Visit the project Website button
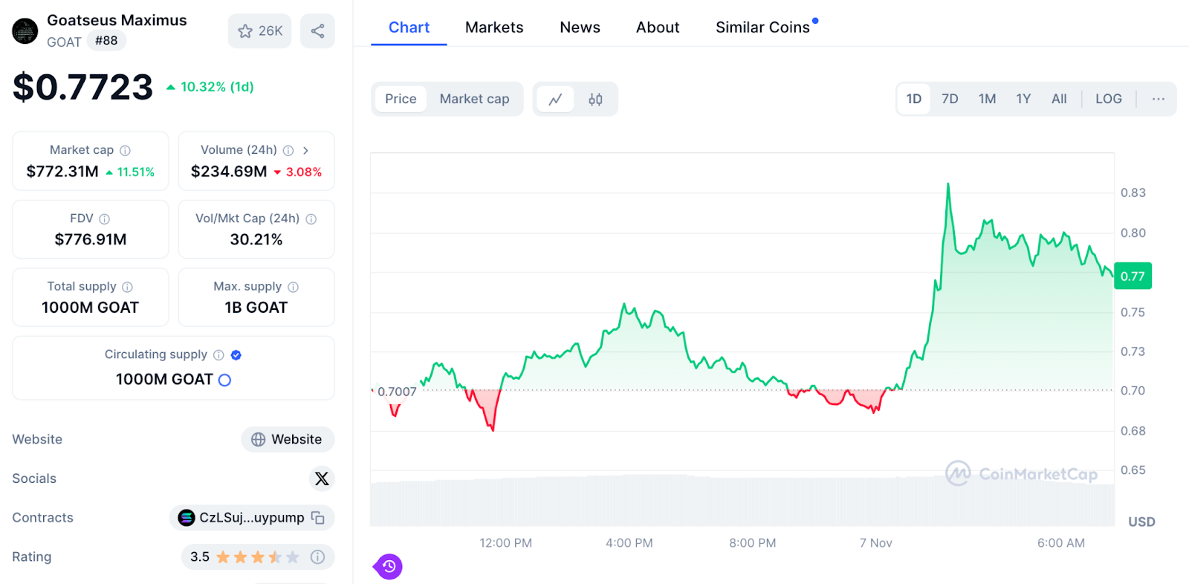 (288, 439)
